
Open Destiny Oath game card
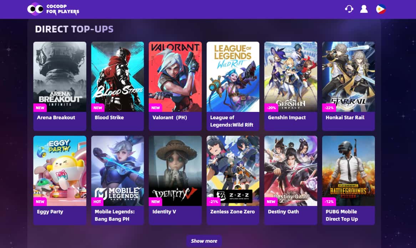click(290, 180)
